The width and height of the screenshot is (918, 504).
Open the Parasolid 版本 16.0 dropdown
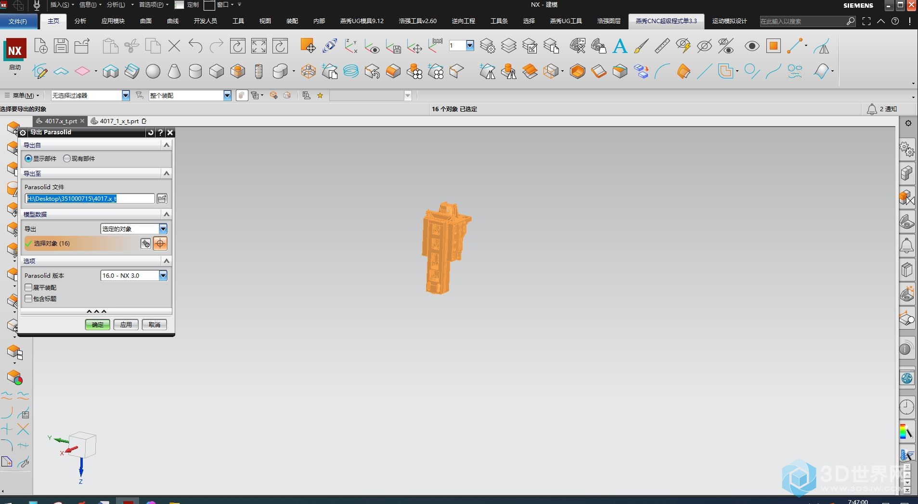[134, 275]
